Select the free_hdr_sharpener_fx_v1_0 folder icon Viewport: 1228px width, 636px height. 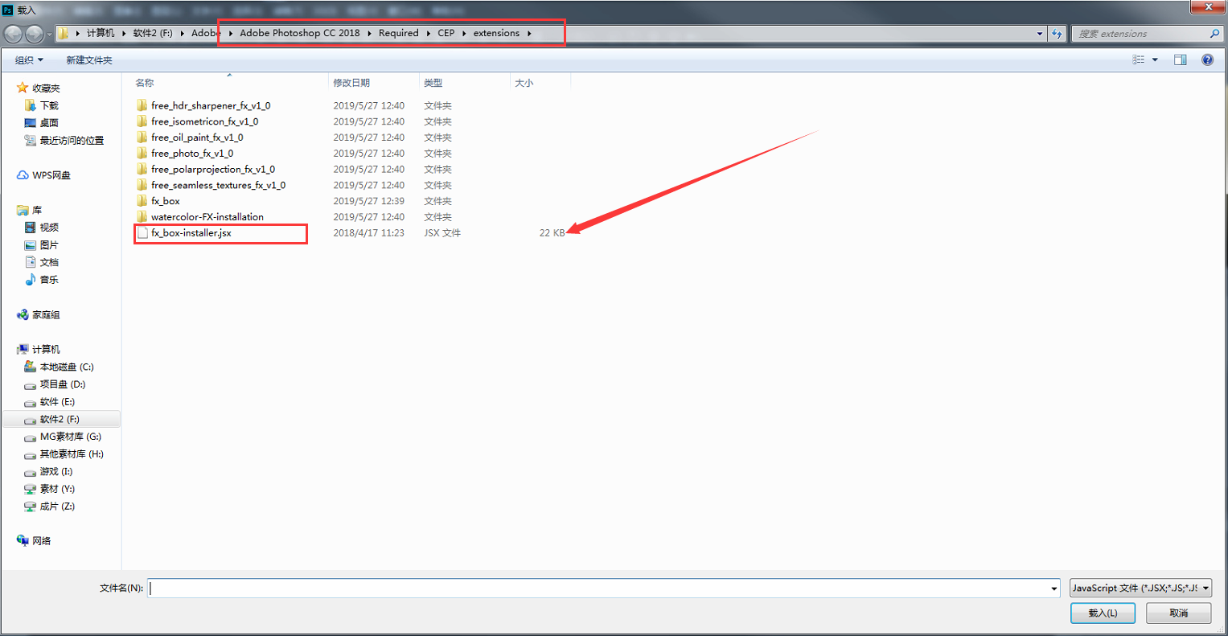pyautogui.click(x=142, y=105)
